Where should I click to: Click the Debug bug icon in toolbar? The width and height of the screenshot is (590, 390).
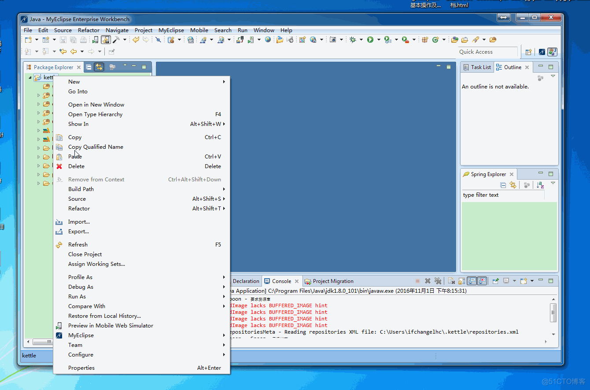click(x=353, y=40)
